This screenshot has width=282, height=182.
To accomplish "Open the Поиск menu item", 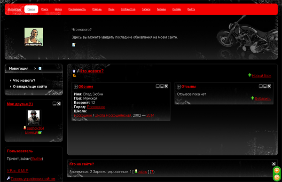I will [45, 9].
